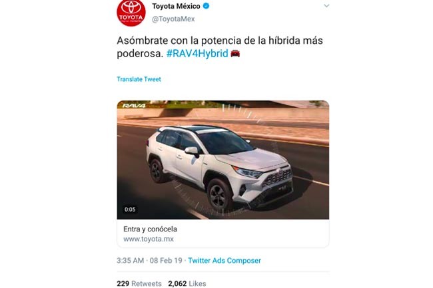Click the blue verified badge icon
433x288 pixels.
pyautogui.click(x=206, y=6)
